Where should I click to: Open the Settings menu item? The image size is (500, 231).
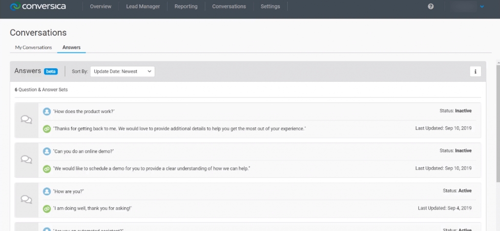(270, 6)
